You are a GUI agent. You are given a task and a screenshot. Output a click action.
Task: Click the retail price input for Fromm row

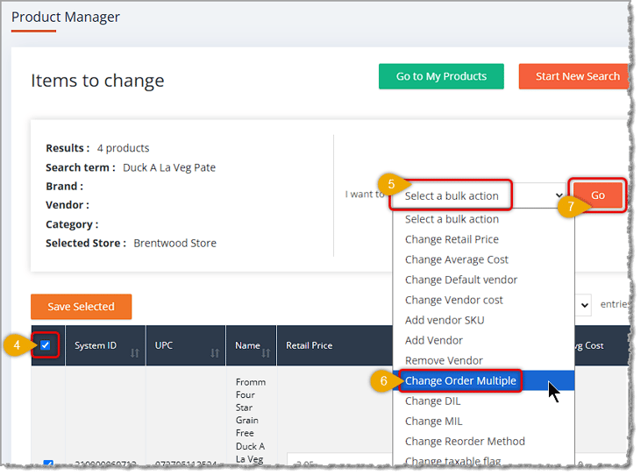(339, 460)
